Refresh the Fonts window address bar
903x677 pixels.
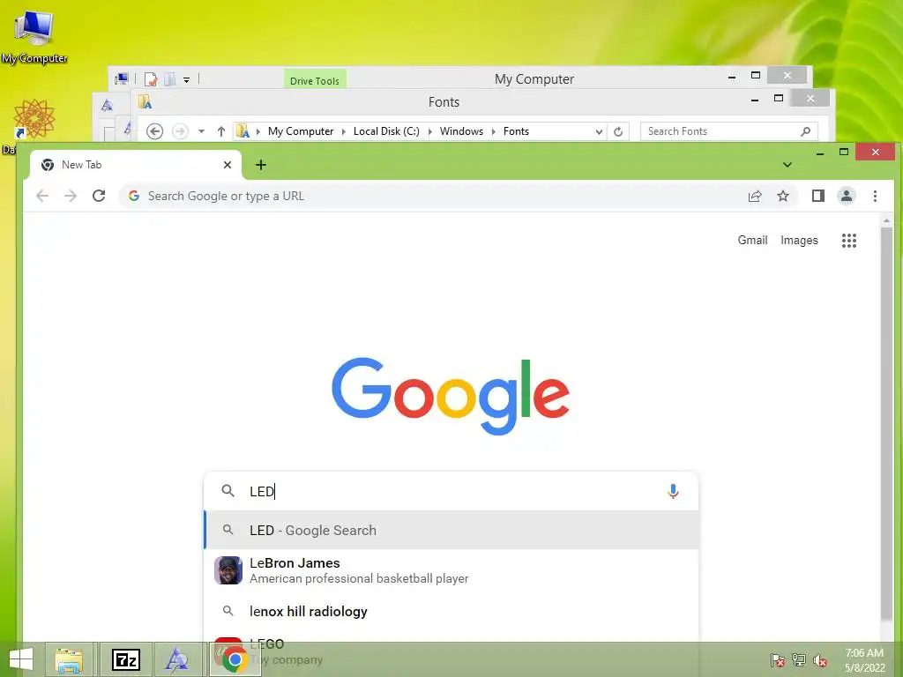point(618,131)
